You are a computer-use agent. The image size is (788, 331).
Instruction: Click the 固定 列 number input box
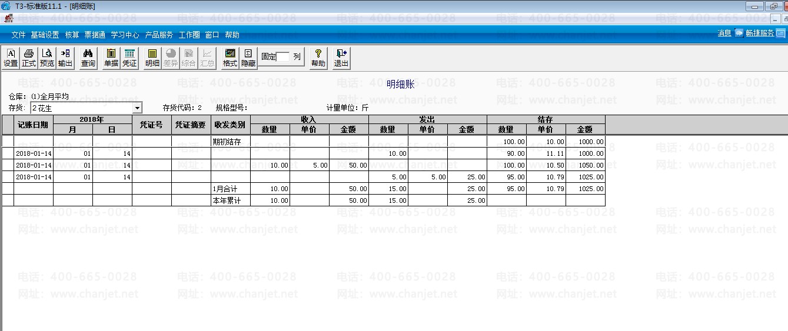pos(283,57)
